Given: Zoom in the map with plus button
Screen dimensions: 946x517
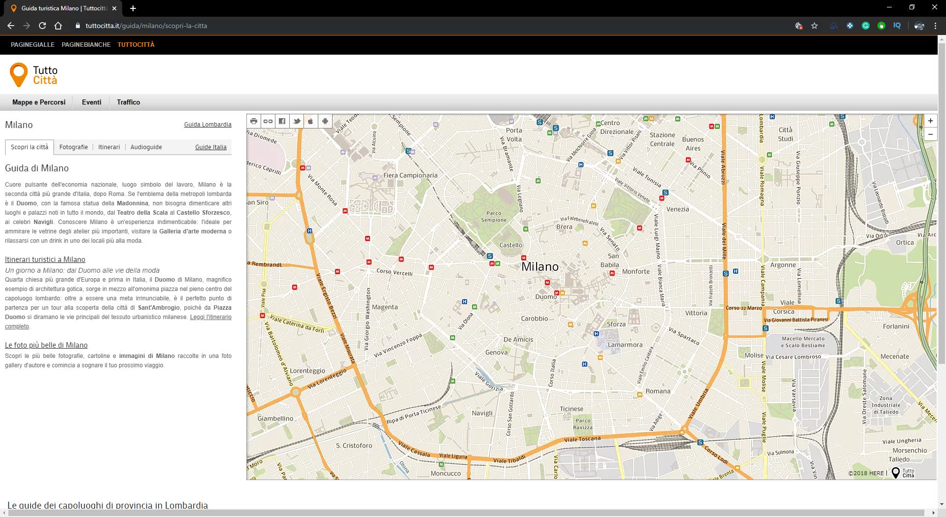Looking at the screenshot, I should 930,121.
